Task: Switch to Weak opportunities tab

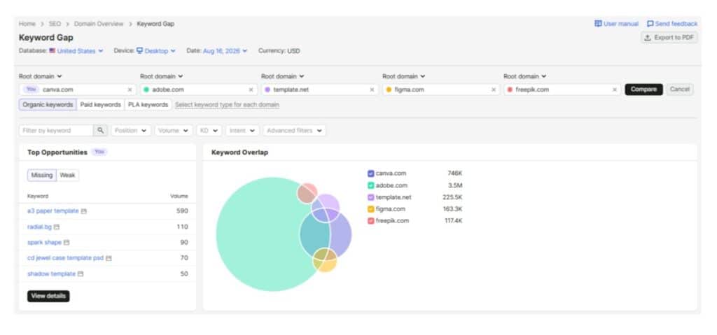Action: [x=68, y=176]
